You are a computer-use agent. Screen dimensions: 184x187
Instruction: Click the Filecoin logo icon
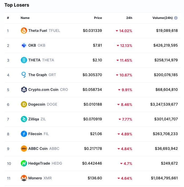(x=24, y=134)
